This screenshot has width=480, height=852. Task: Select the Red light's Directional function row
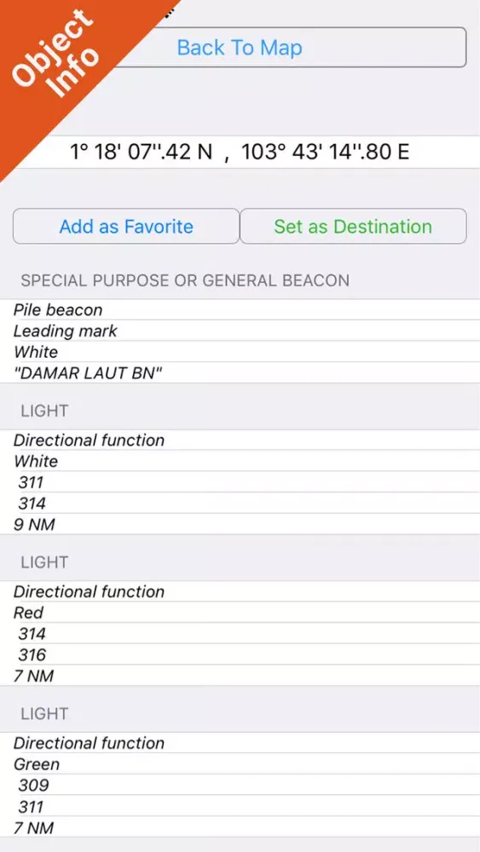[x=240, y=591]
